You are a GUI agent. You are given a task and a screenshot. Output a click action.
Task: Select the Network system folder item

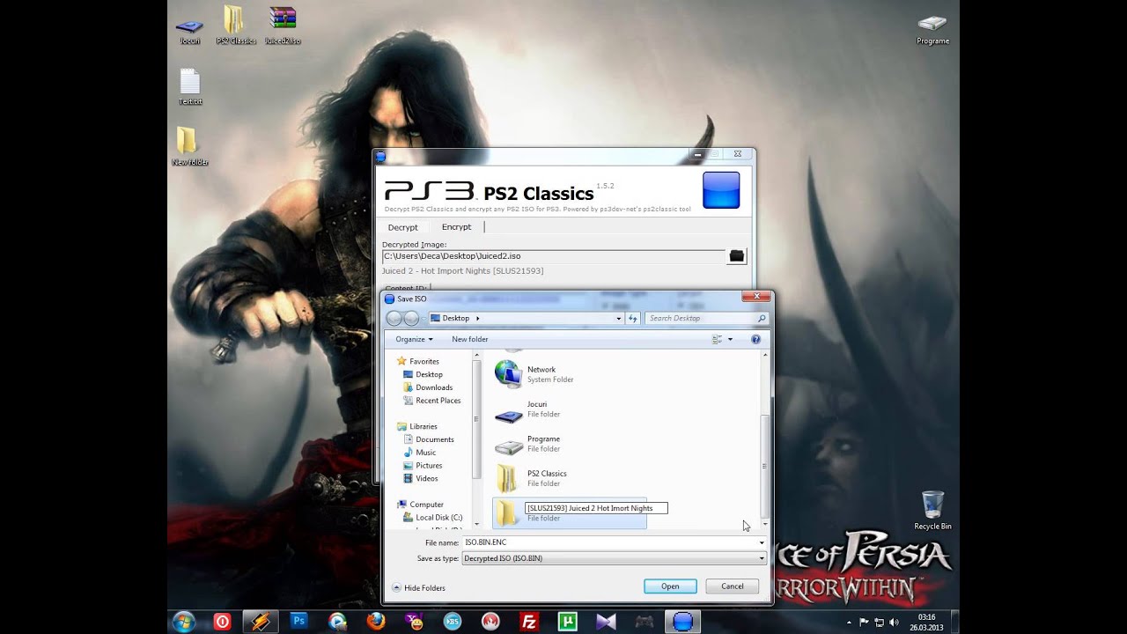point(570,374)
